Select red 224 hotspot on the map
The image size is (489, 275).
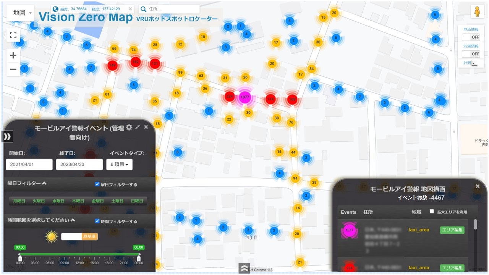tap(229, 97)
